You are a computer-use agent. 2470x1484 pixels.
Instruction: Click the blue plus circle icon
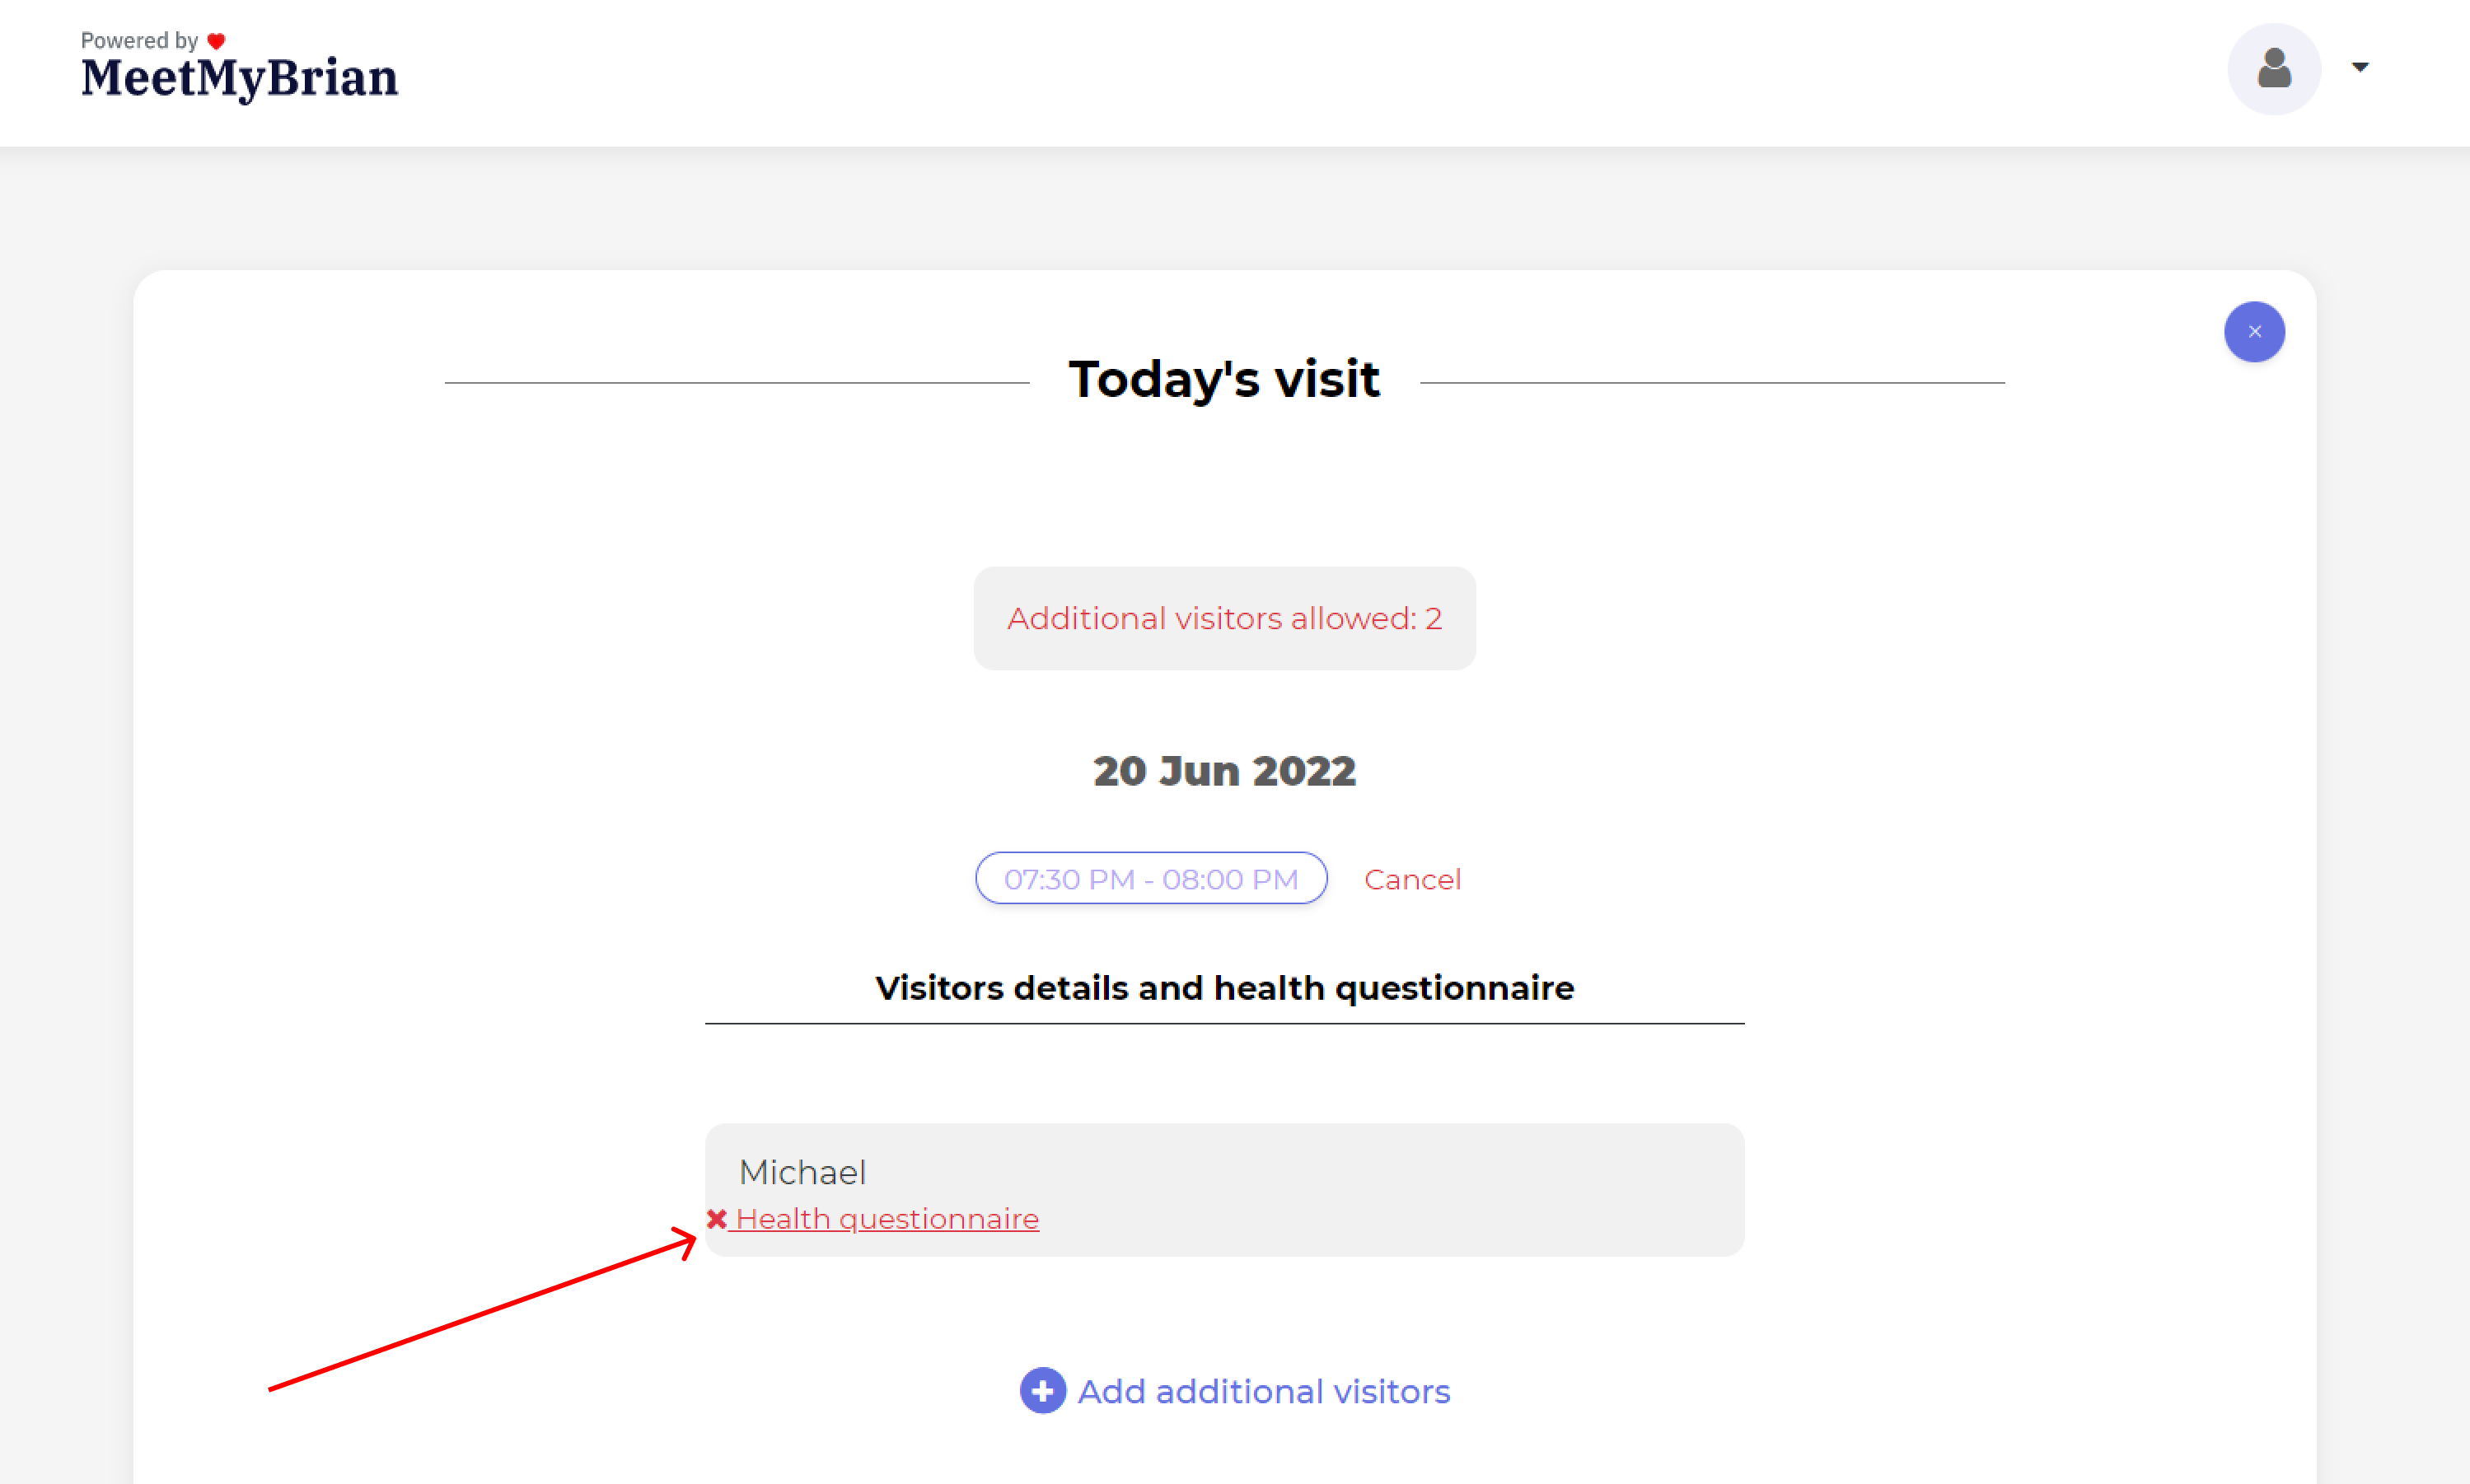point(1042,1390)
